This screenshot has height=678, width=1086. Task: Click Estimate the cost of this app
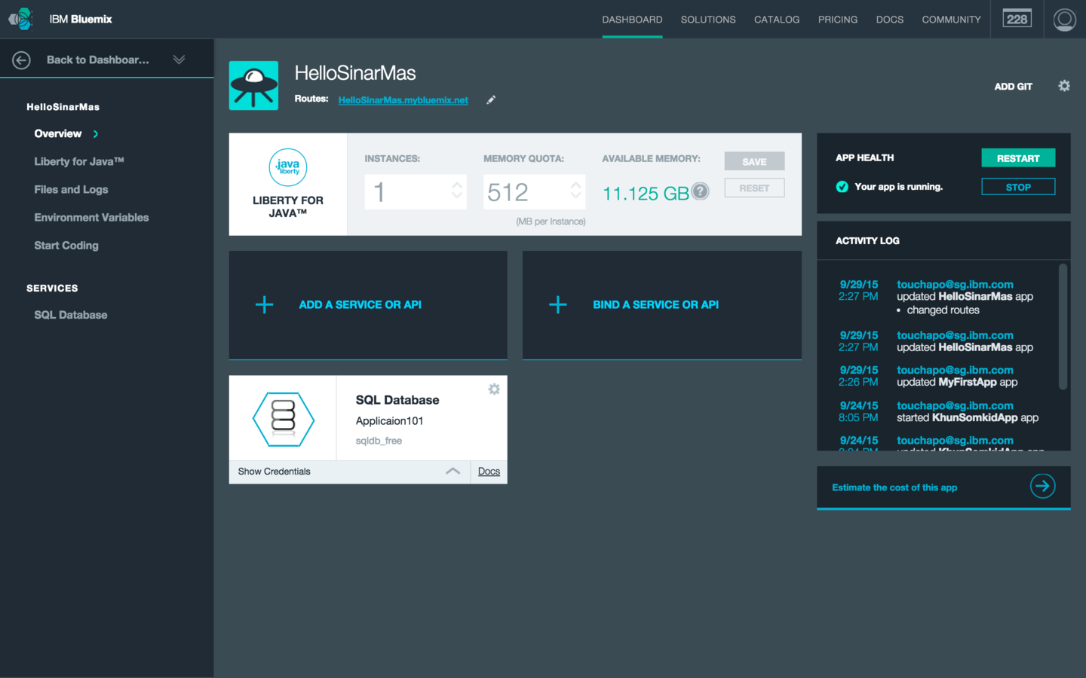click(894, 487)
